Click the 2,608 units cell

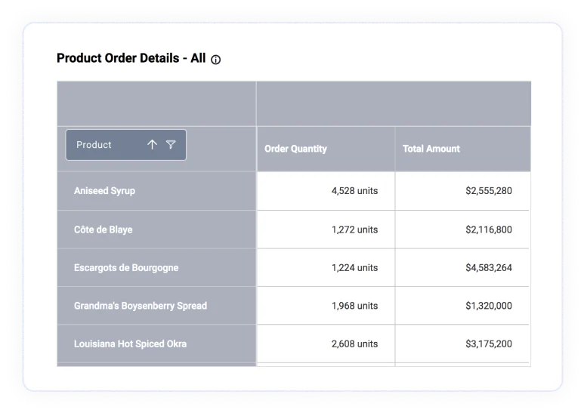326,344
